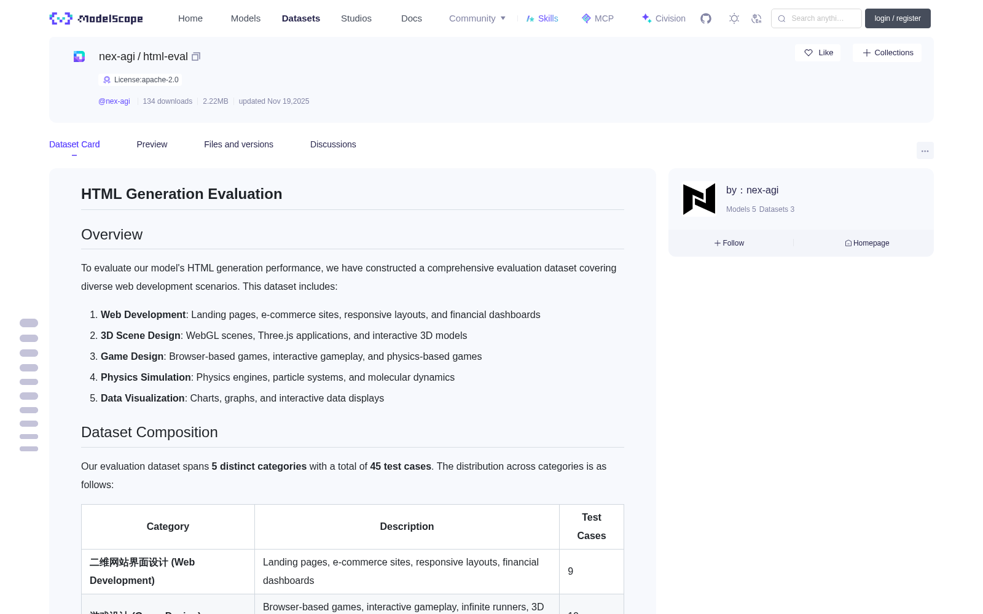This screenshot has height=614, width=983.
Task: Toggle light/dark theme sun icon
Action: pyautogui.click(x=734, y=18)
